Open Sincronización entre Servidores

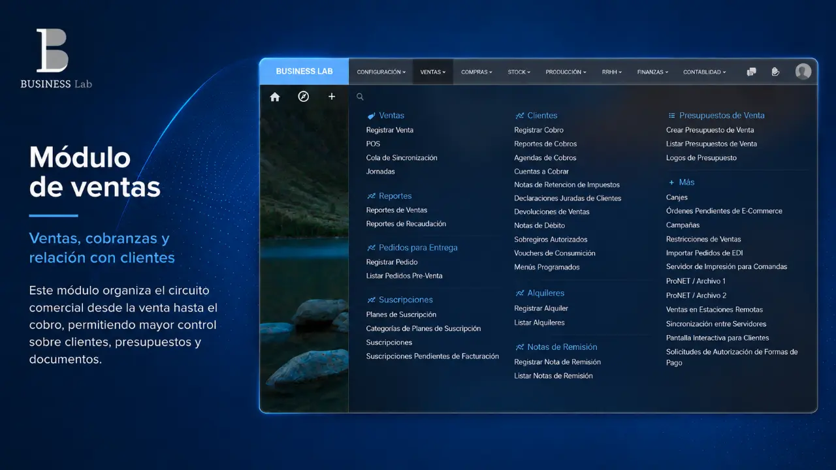716,324
